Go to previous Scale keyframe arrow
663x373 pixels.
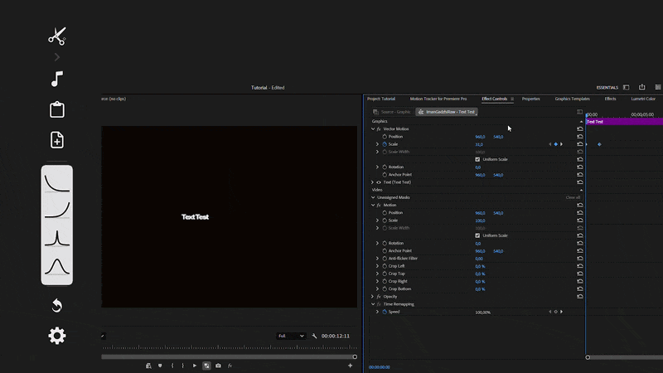click(x=550, y=144)
